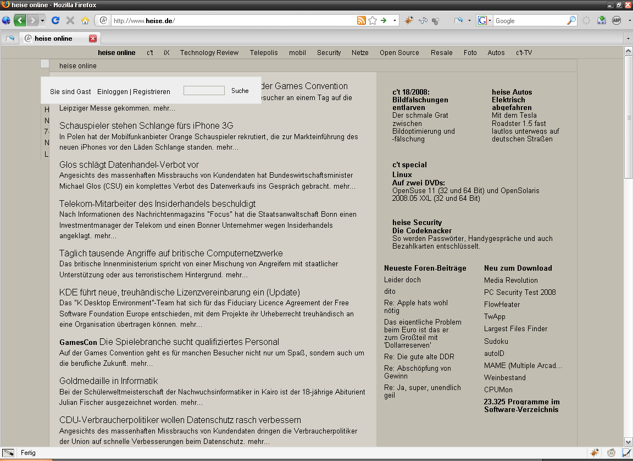
Task: Click the blue arrow-flag toolbar icon
Action: (459, 20)
